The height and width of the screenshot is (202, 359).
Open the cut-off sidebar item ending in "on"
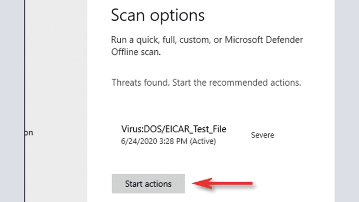[29, 133]
